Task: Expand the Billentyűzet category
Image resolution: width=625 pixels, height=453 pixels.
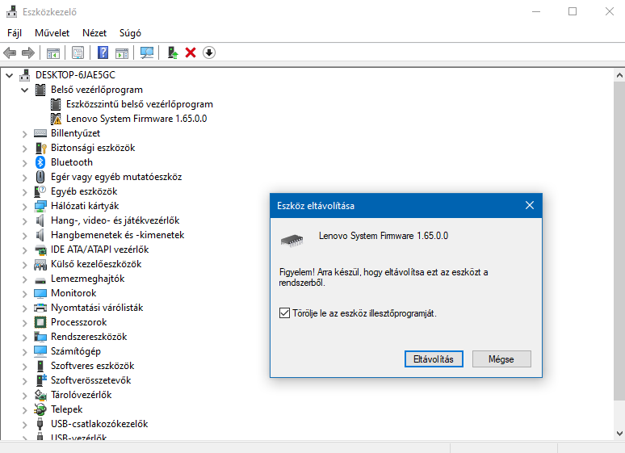Action: [25, 134]
